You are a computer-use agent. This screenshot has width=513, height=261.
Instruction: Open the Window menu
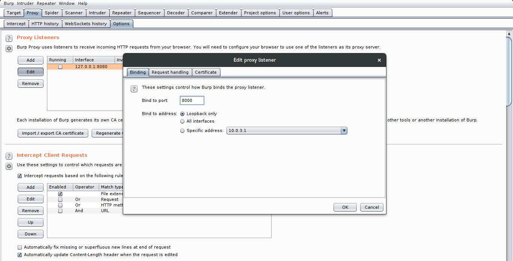[x=66, y=3]
